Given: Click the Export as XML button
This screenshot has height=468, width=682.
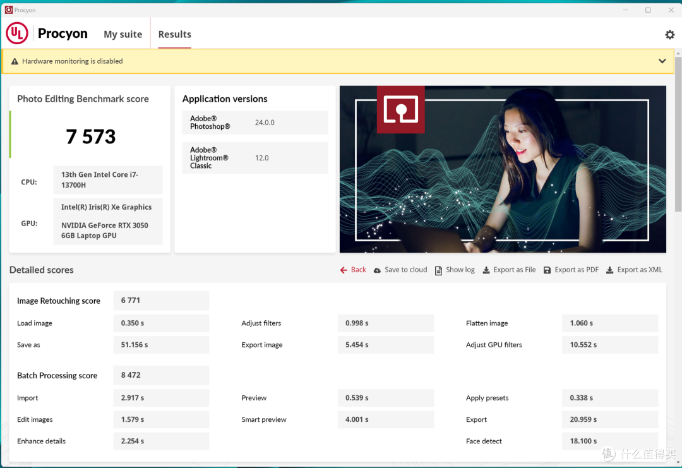Looking at the screenshot, I should tap(634, 270).
